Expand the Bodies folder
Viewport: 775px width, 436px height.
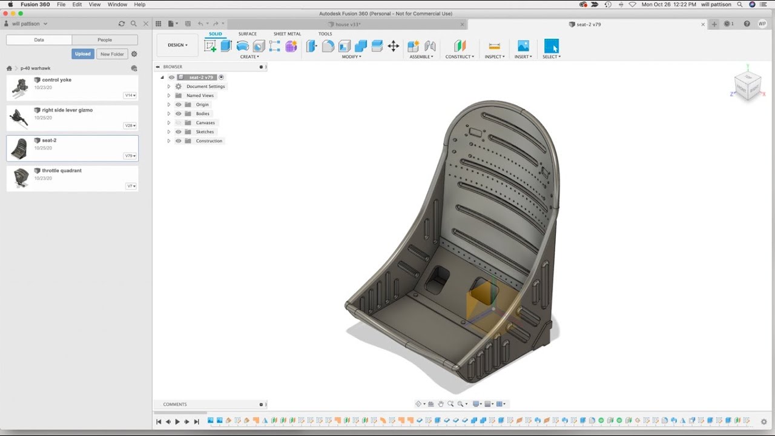pyautogui.click(x=169, y=114)
